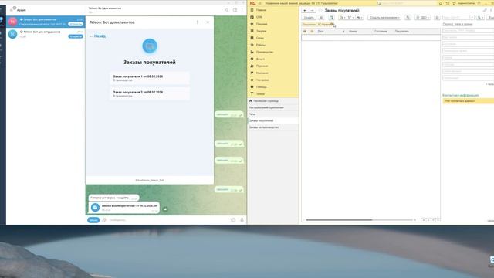Screen dimensions: 494x278
Task: Open the Главное section in 1C sidebar
Action: 261,10
